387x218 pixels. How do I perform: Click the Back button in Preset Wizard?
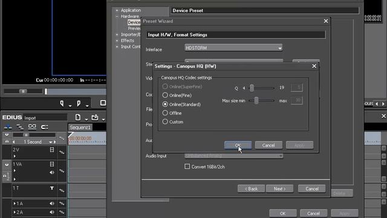(x=251, y=188)
